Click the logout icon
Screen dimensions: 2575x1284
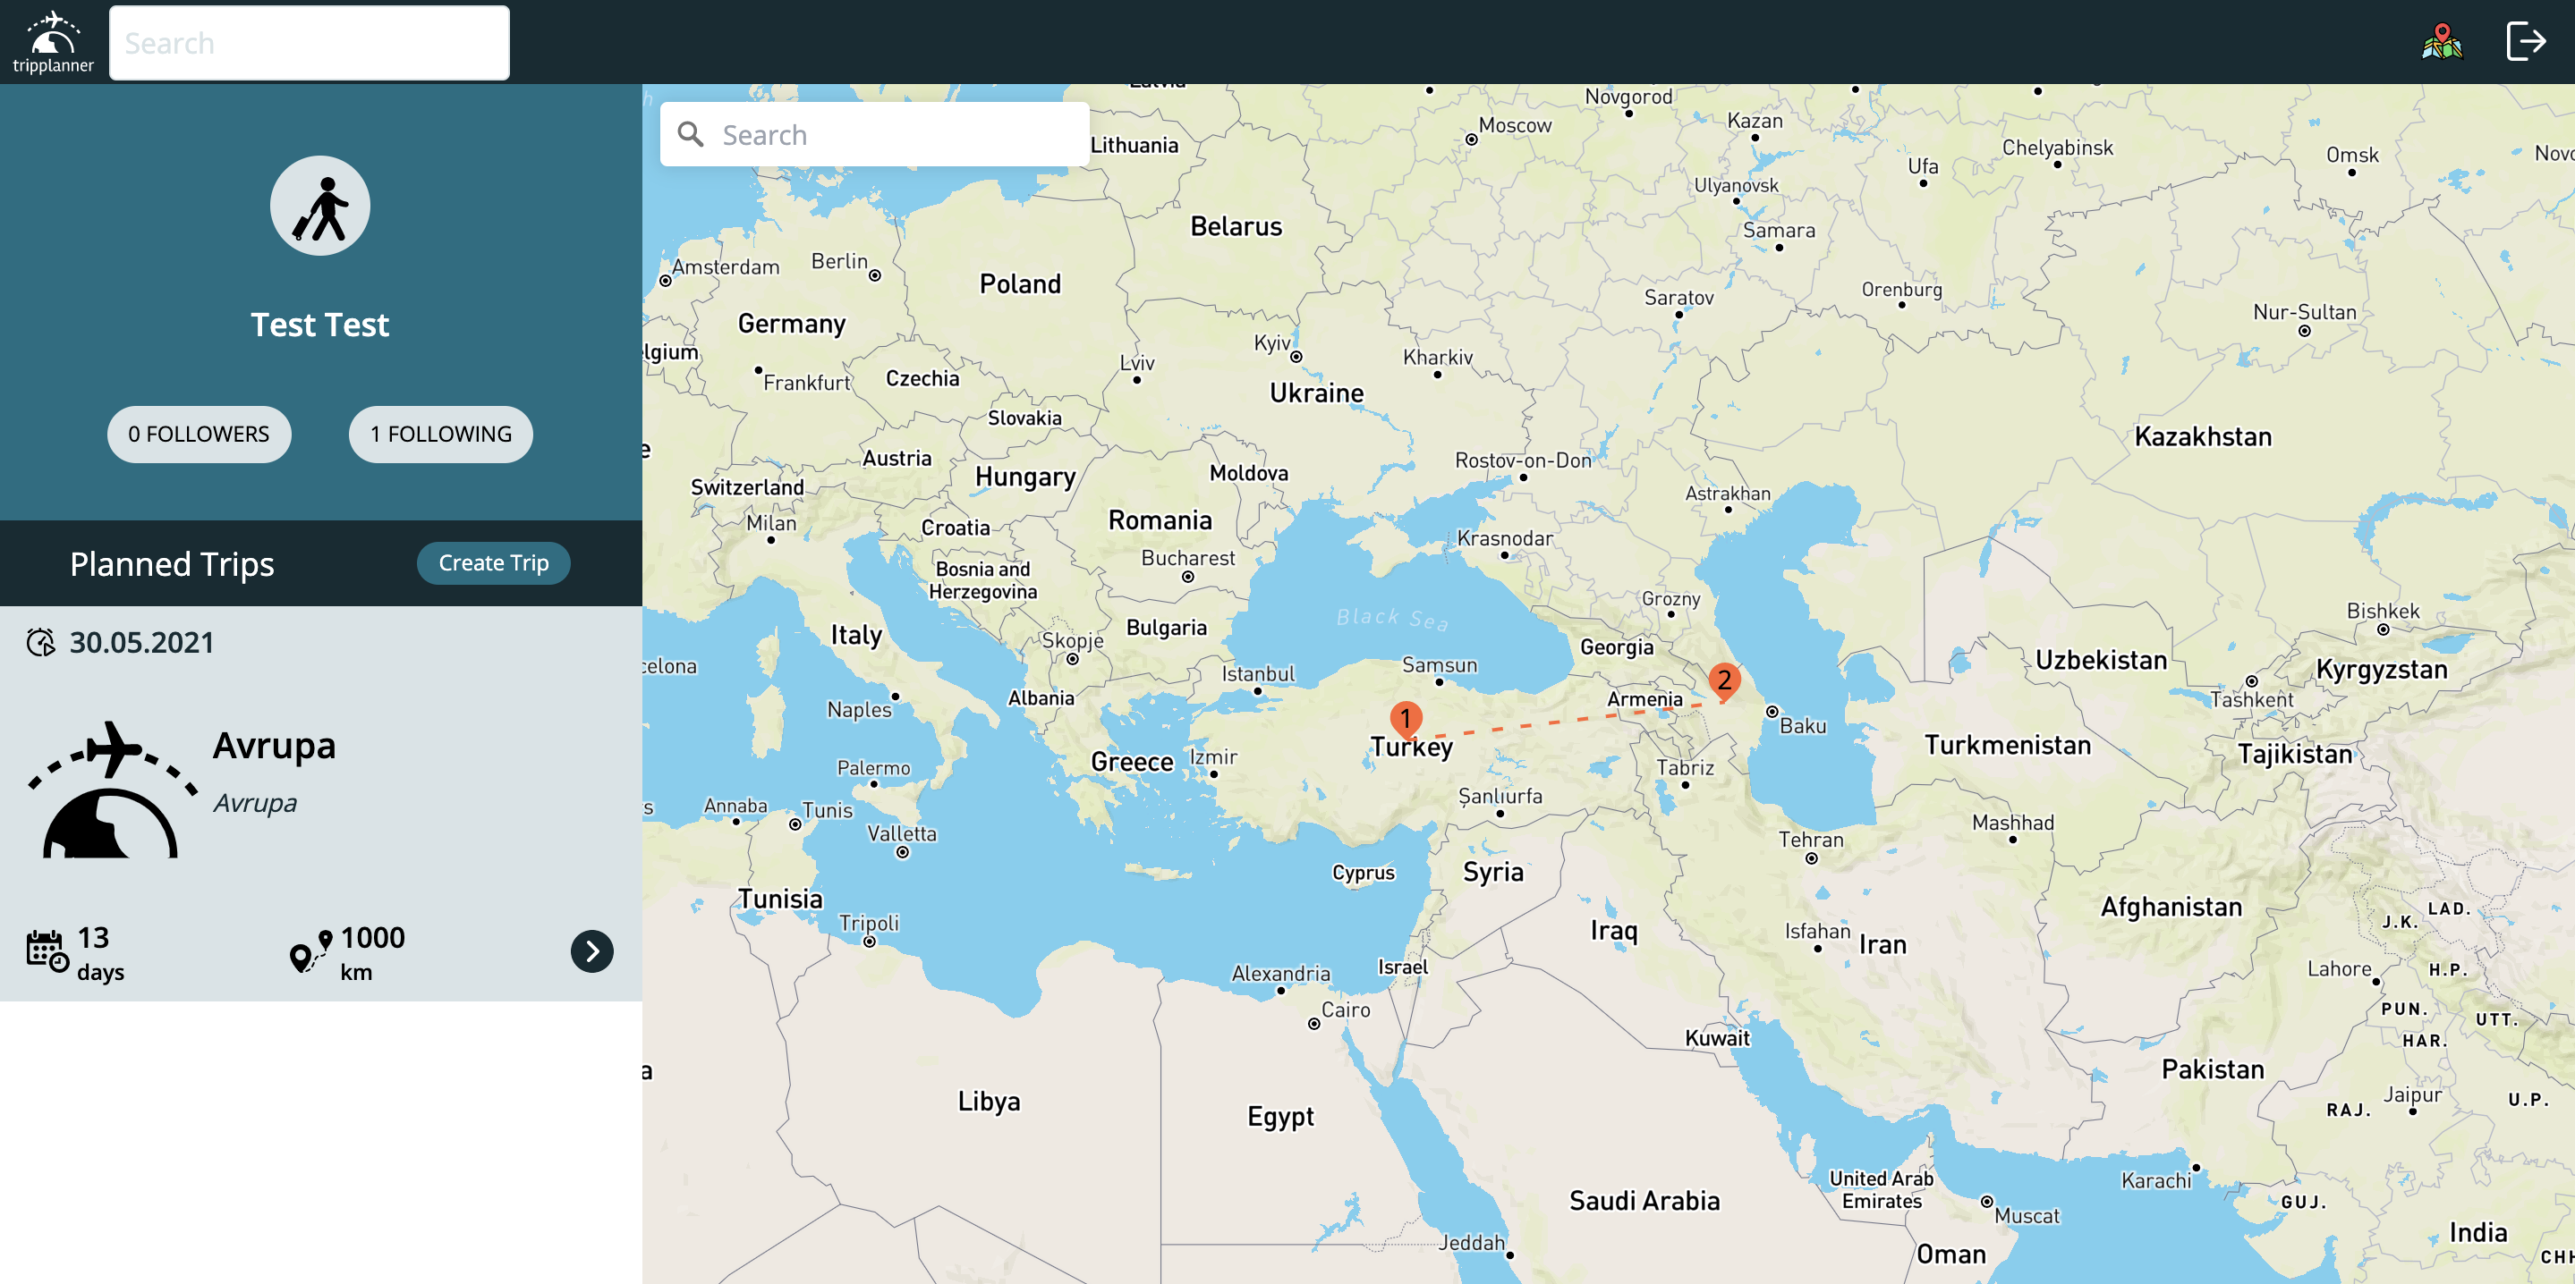pos(2525,42)
